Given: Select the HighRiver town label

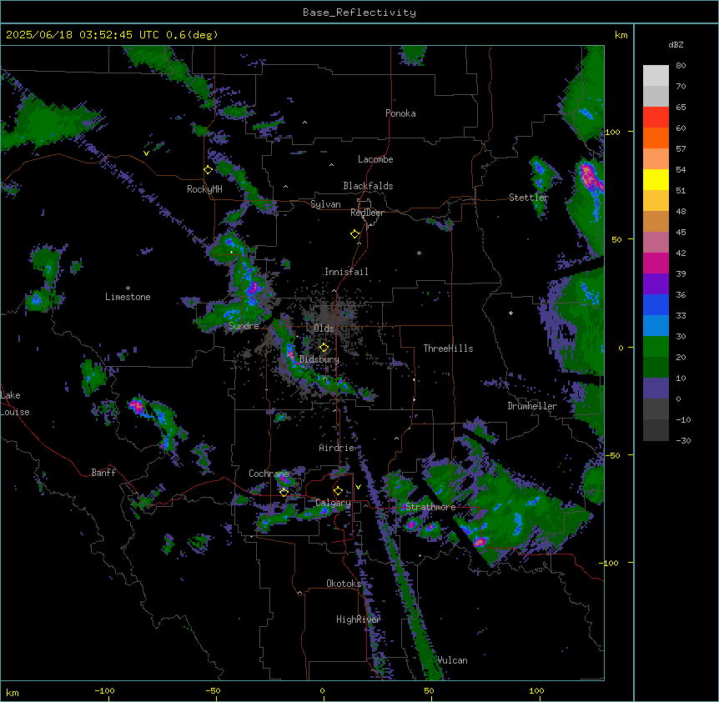Looking at the screenshot, I should tap(358, 619).
